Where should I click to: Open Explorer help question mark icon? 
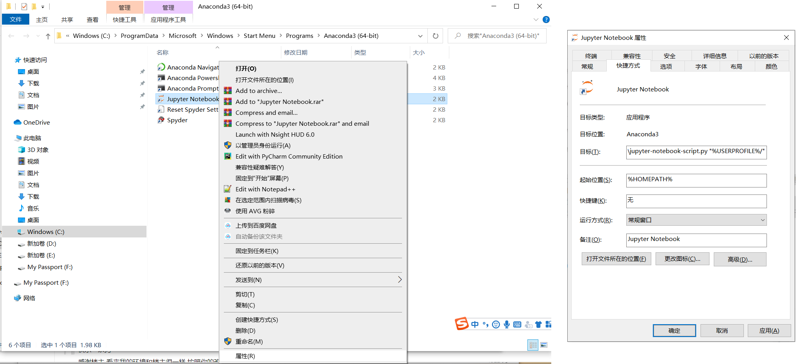tap(546, 20)
